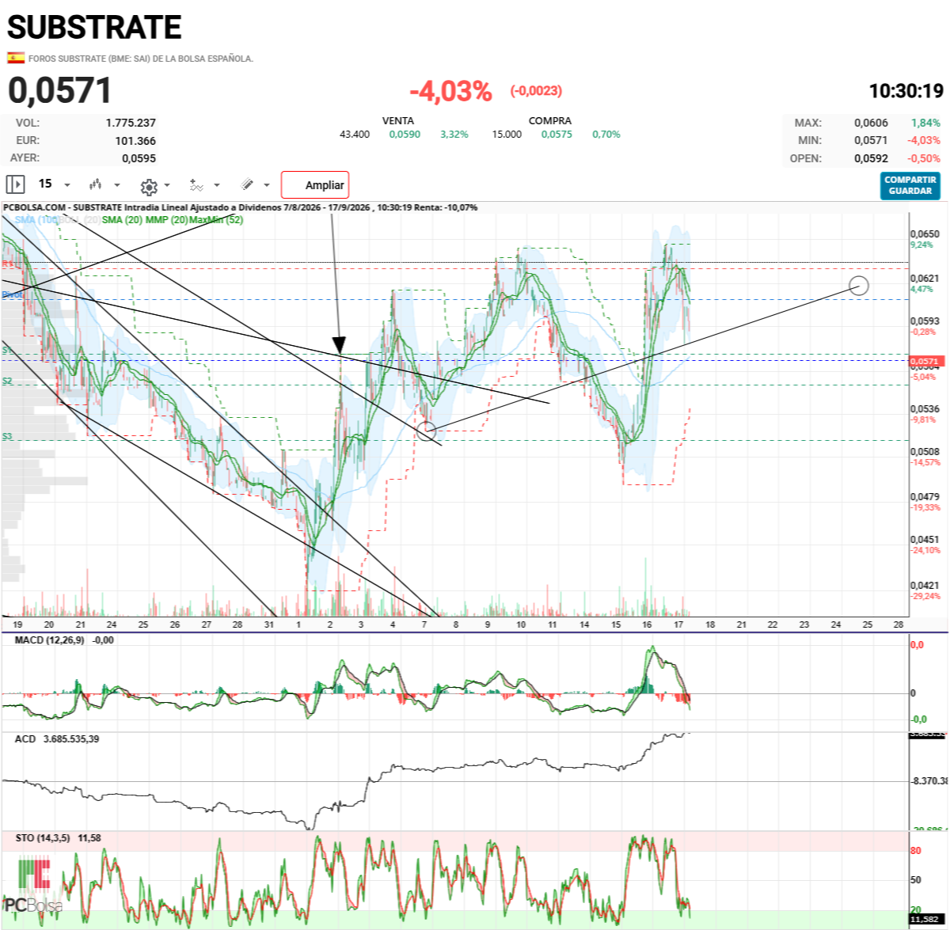Click date 17 on the time axis

click(x=678, y=624)
